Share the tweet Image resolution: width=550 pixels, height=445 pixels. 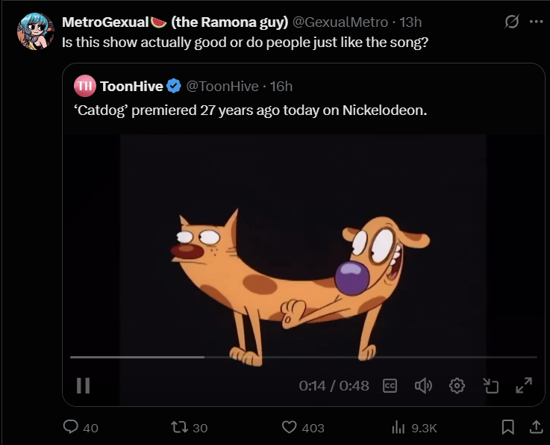[534, 427]
